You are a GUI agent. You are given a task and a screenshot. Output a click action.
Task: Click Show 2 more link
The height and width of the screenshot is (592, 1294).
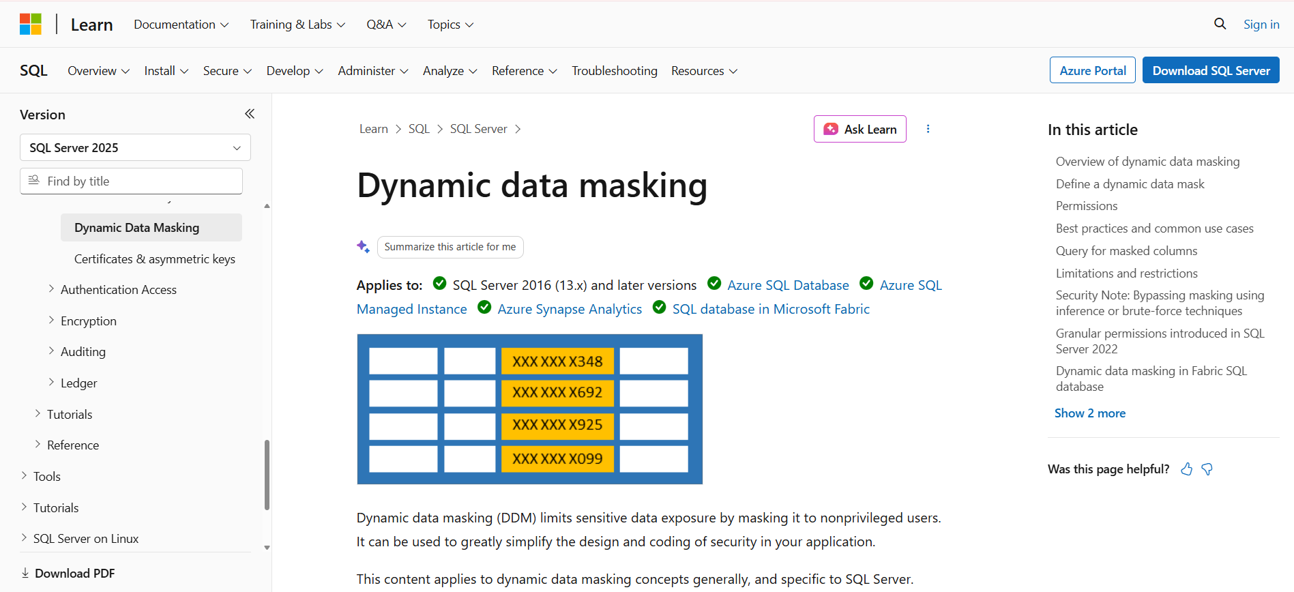(x=1090, y=413)
